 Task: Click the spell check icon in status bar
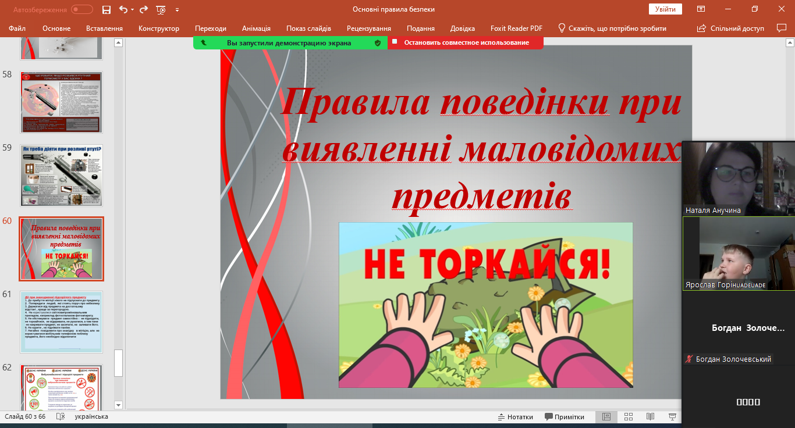(x=61, y=417)
